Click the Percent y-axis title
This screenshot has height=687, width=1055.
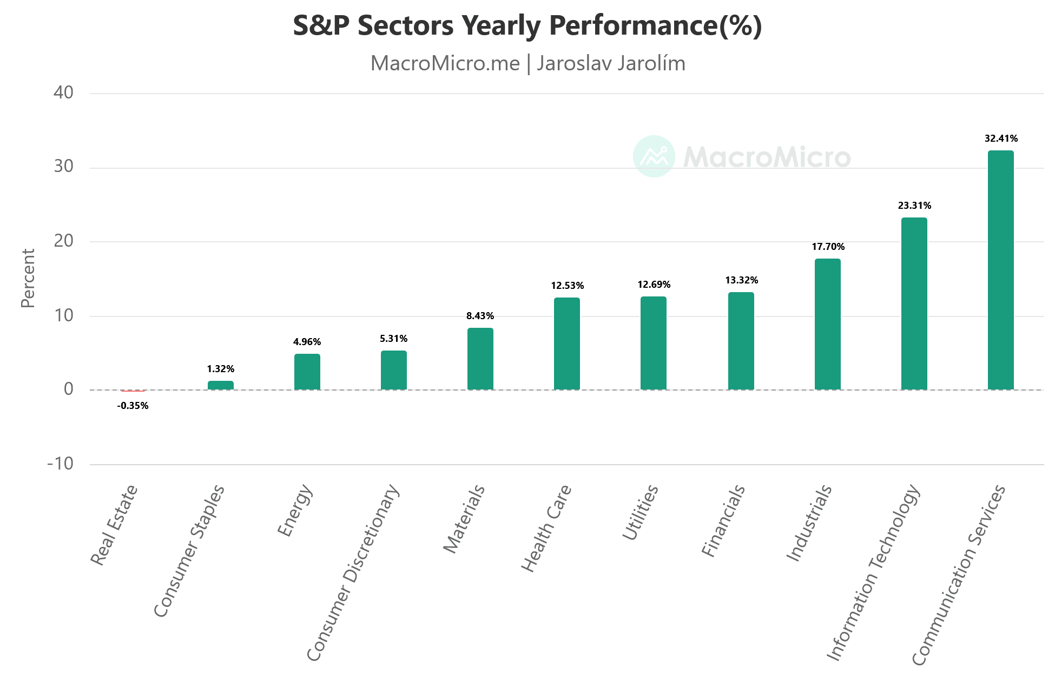tap(28, 278)
